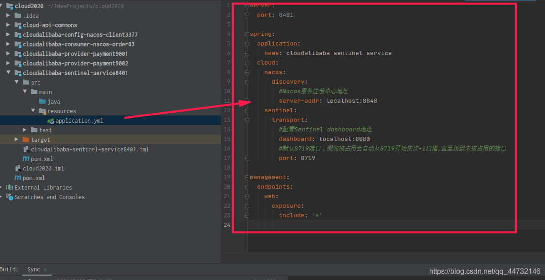Click the blue java source folder icon

coord(42,101)
